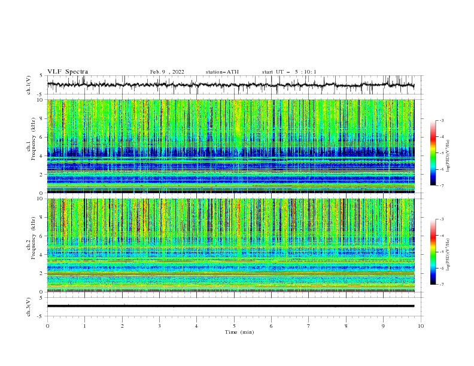Screen dimensions: 474x366
Task: Click the 'VLF Spectra' title text
Action: click(68, 72)
